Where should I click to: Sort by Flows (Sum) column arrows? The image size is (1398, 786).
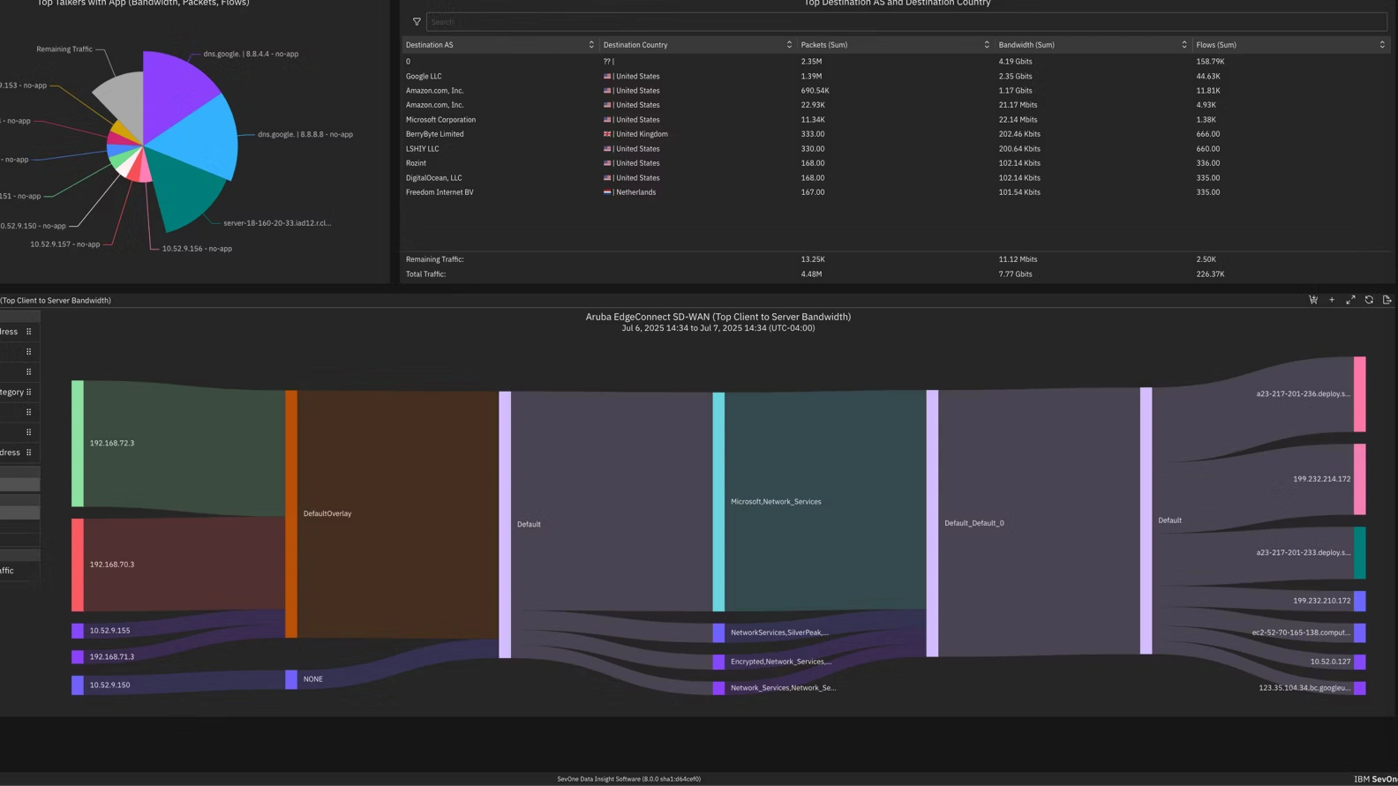1382,45
